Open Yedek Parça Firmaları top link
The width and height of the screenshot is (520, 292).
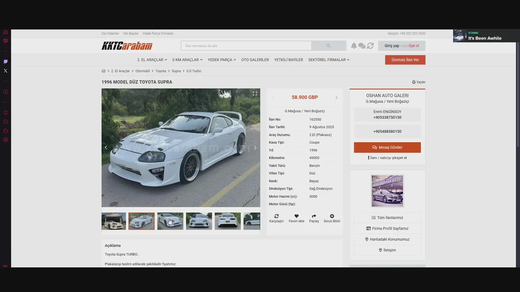pyautogui.click(x=158, y=34)
